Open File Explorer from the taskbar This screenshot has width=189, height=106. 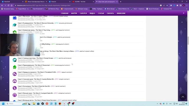[34, 104]
